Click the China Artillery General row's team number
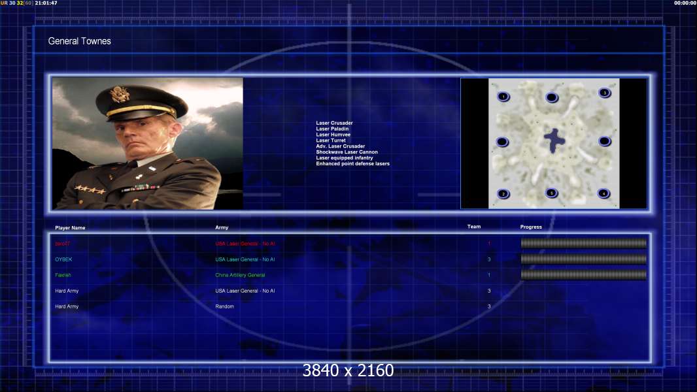The image size is (697, 392). click(489, 275)
